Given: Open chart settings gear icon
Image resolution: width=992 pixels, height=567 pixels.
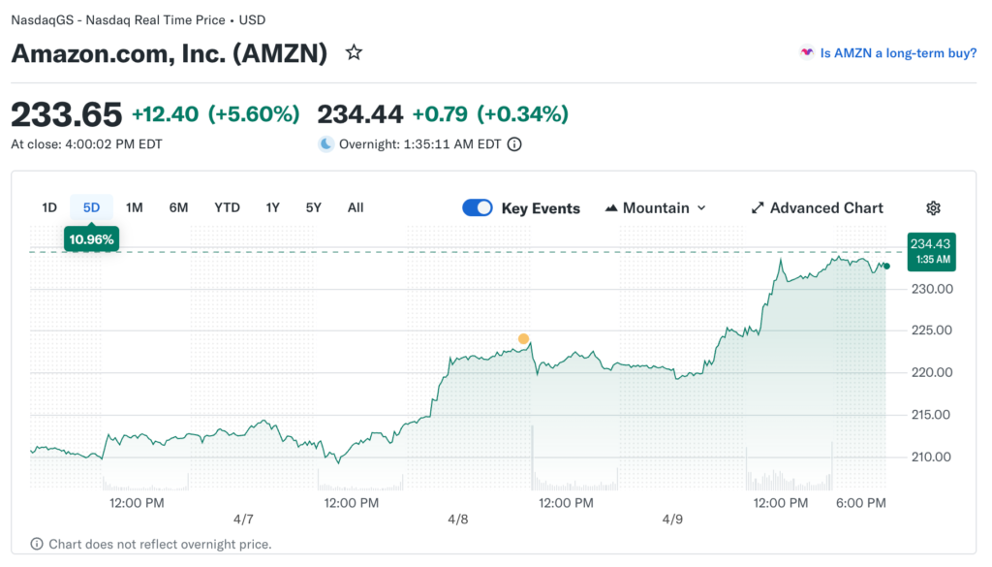Looking at the screenshot, I should tap(933, 208).
